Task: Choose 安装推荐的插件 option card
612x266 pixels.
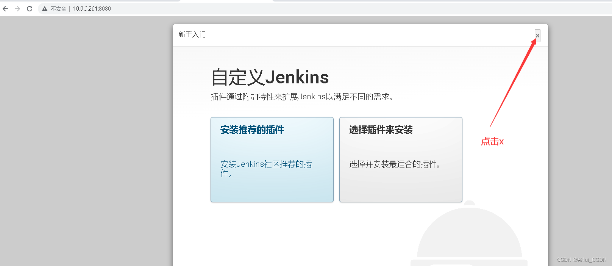Action: pyautogui.click(x=272, y=160)
